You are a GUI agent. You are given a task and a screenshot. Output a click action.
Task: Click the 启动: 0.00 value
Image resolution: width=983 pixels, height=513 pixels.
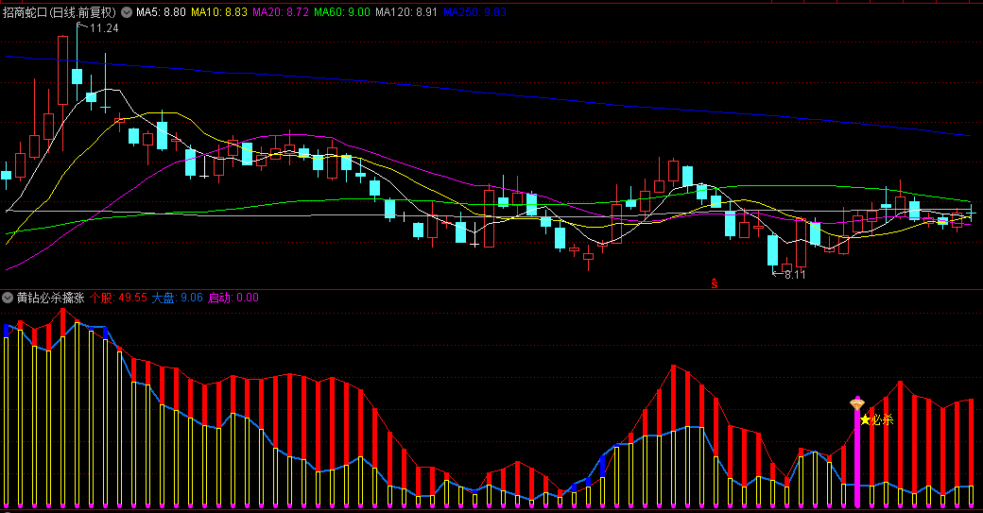(233, 298)
